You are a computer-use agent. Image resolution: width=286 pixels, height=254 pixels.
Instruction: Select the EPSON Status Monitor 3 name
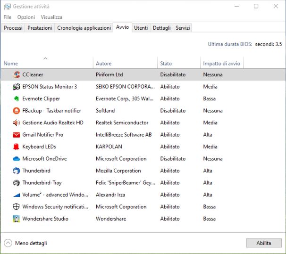click(x=50, y=87)
